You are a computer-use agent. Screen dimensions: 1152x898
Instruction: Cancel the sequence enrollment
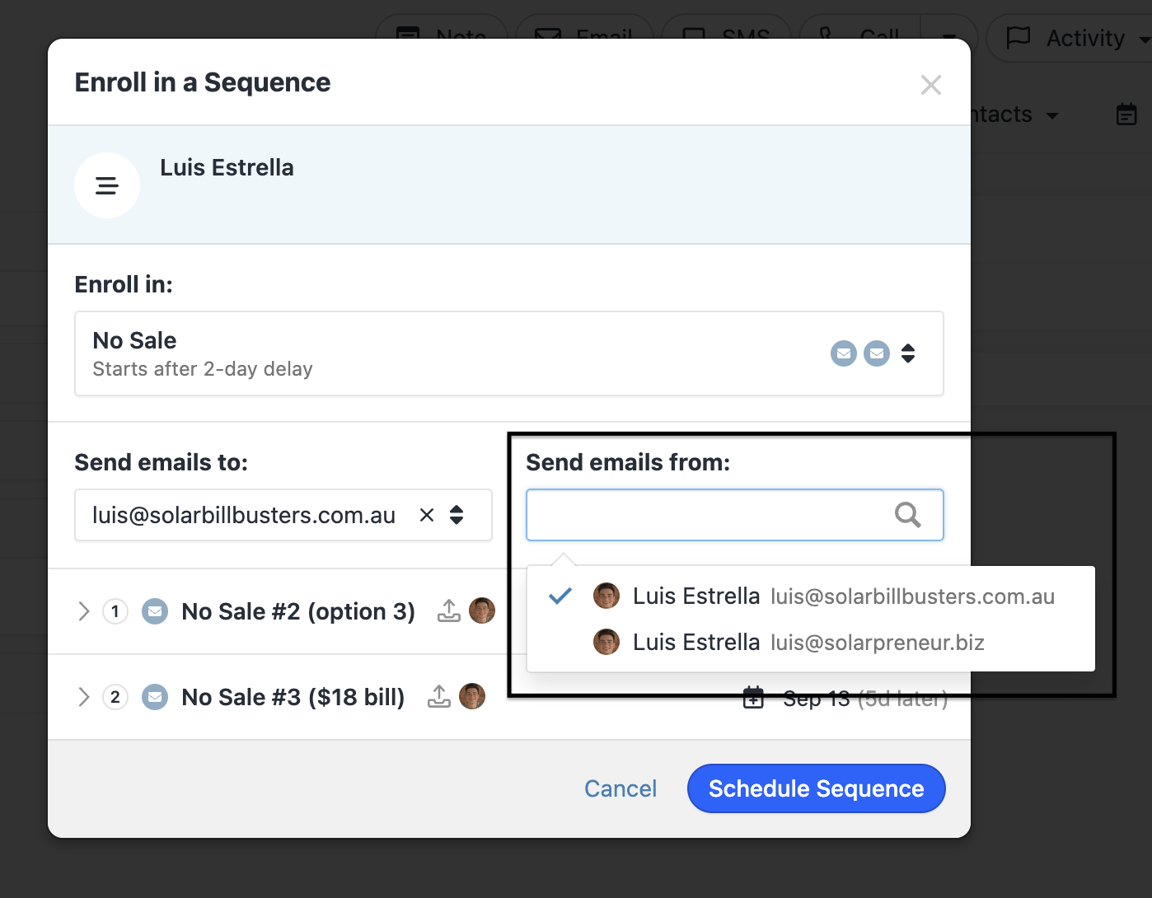(620, 788)
